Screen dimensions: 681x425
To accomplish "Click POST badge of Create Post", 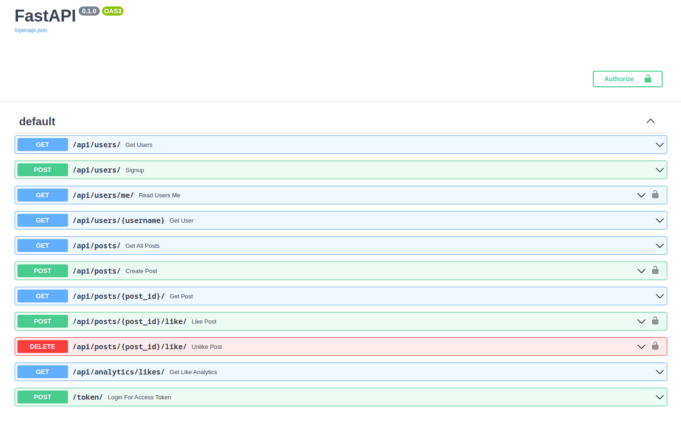I will [43, 271].
